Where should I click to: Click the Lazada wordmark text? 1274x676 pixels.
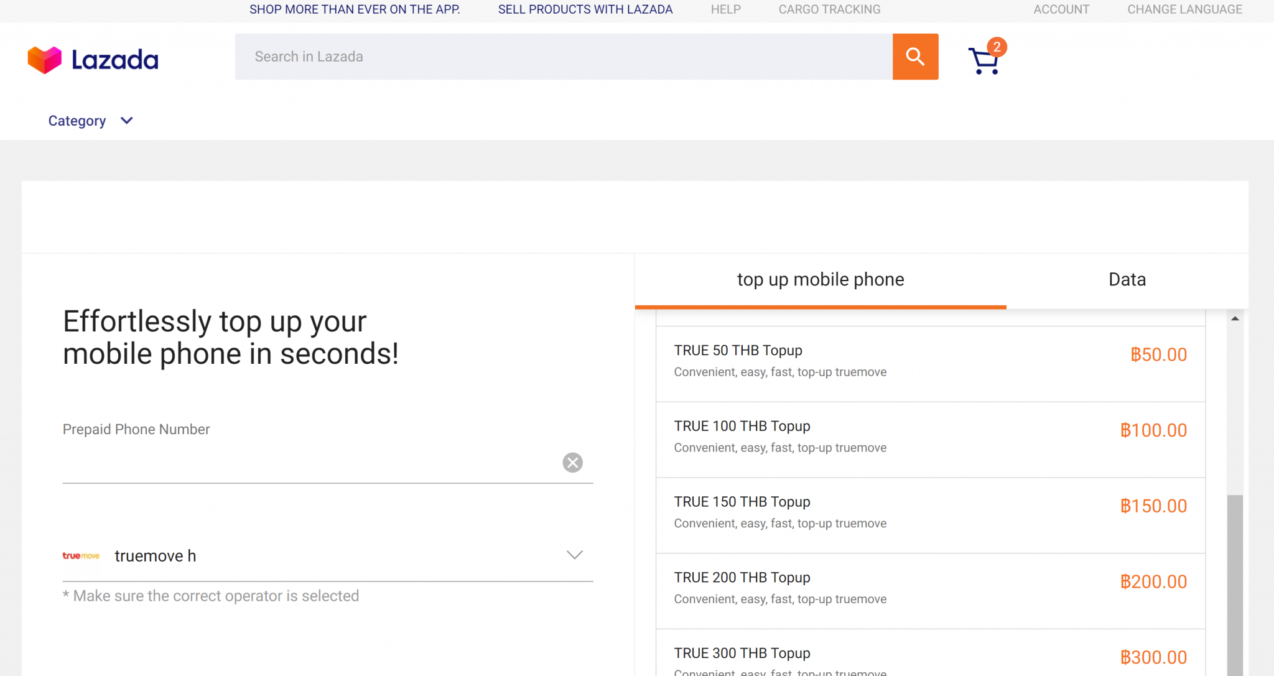tap(115, 60)
